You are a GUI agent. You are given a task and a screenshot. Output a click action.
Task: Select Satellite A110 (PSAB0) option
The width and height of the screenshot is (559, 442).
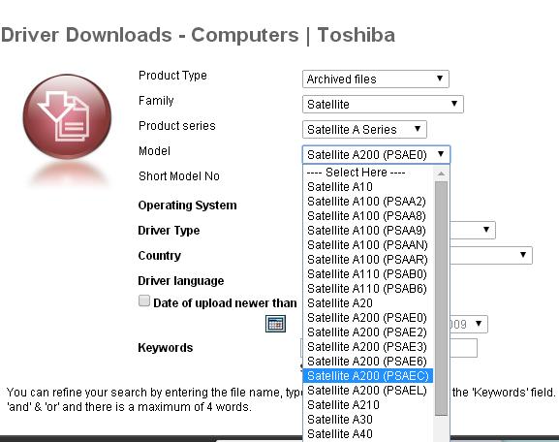click(x=368, y=274)
